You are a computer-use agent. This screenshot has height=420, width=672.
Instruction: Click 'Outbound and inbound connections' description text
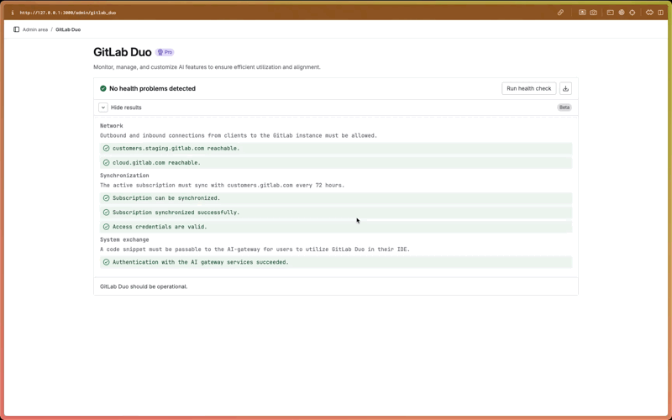click(x=239, y=135)
